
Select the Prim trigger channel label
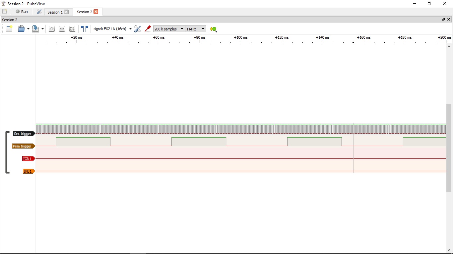(24, 146)
